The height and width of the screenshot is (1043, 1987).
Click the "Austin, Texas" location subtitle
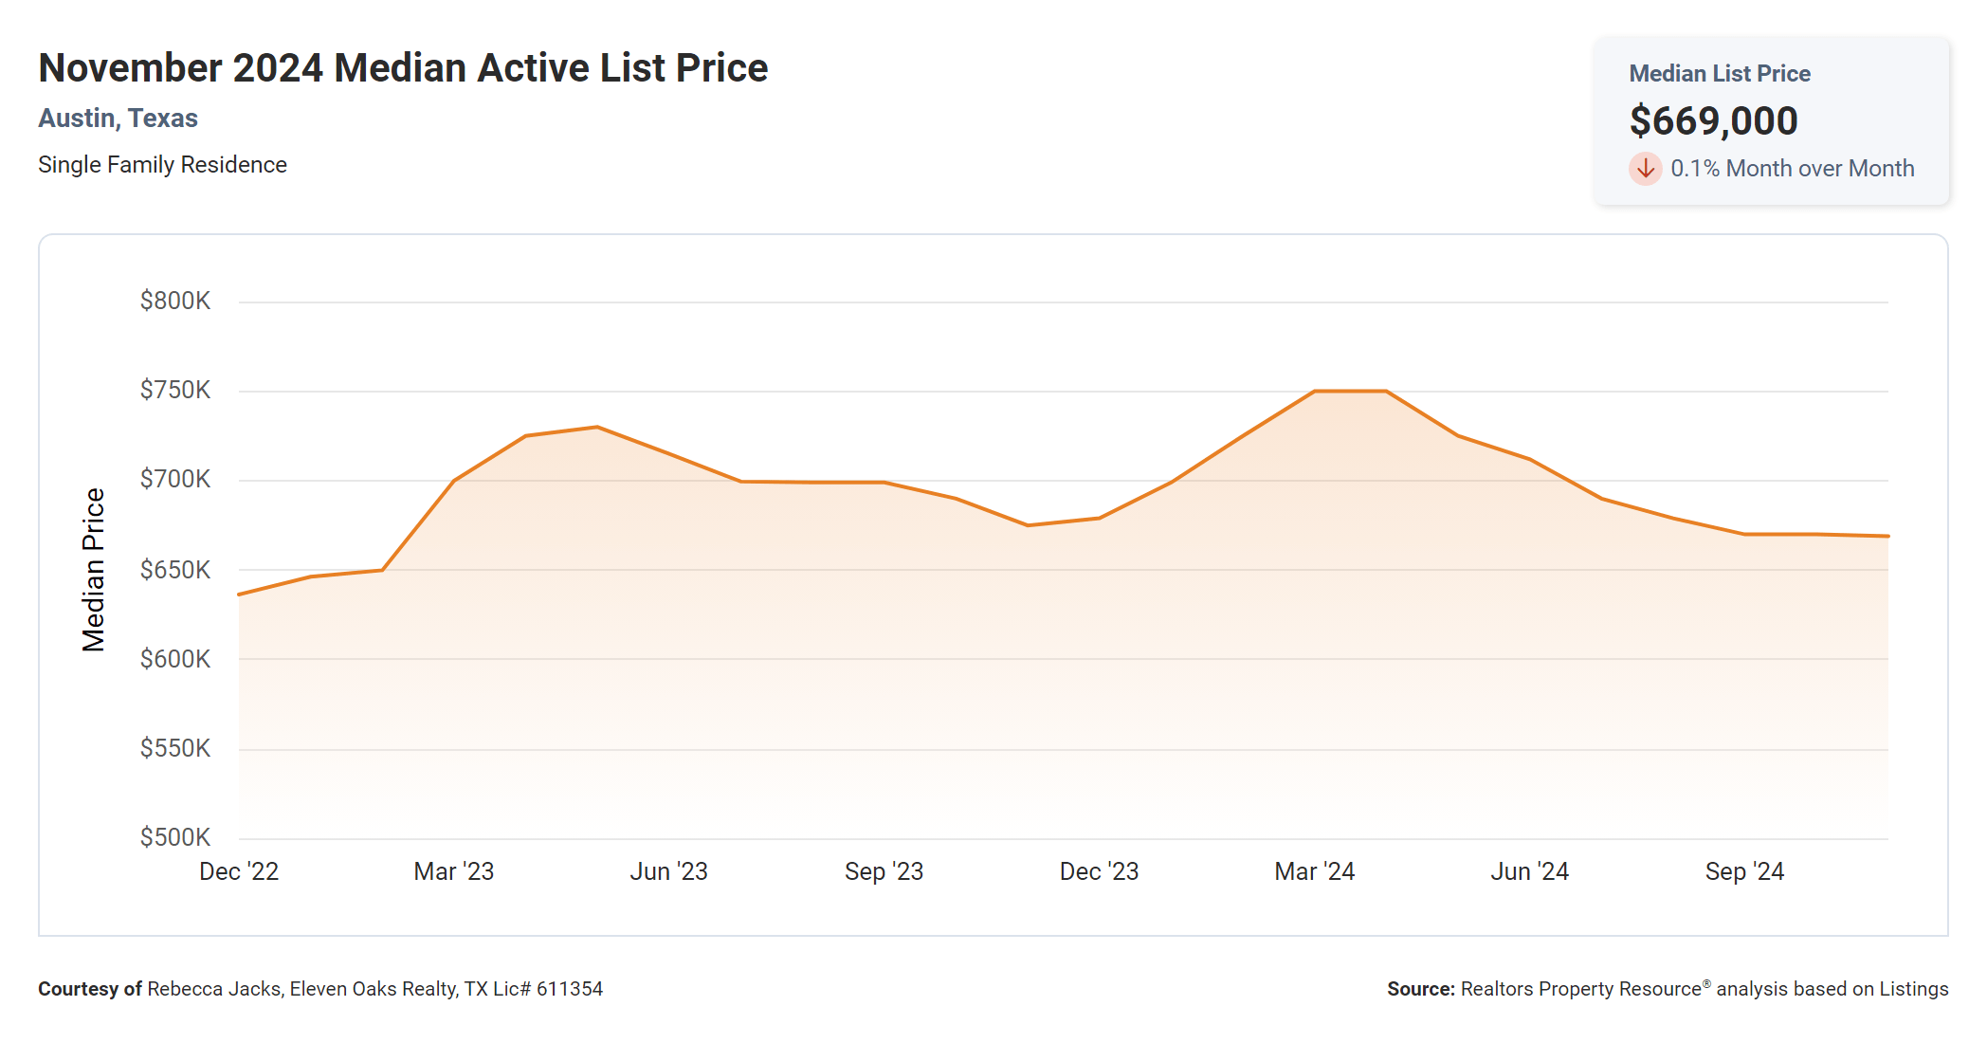pyautogui.click(x=118, y=119)
